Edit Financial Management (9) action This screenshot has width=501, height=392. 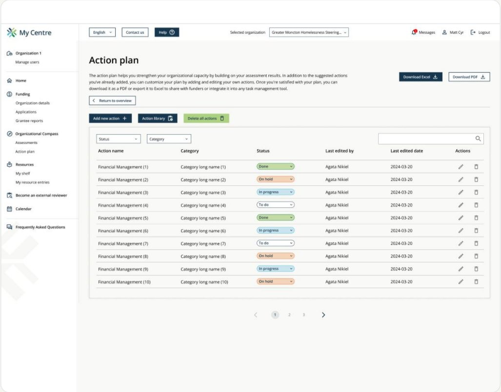coord(461,269)
